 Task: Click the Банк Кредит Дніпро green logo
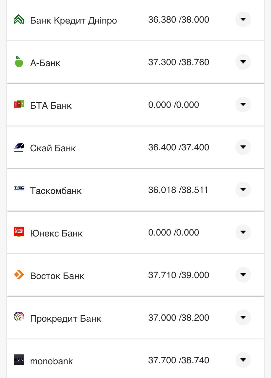click(x=19, y=20)
